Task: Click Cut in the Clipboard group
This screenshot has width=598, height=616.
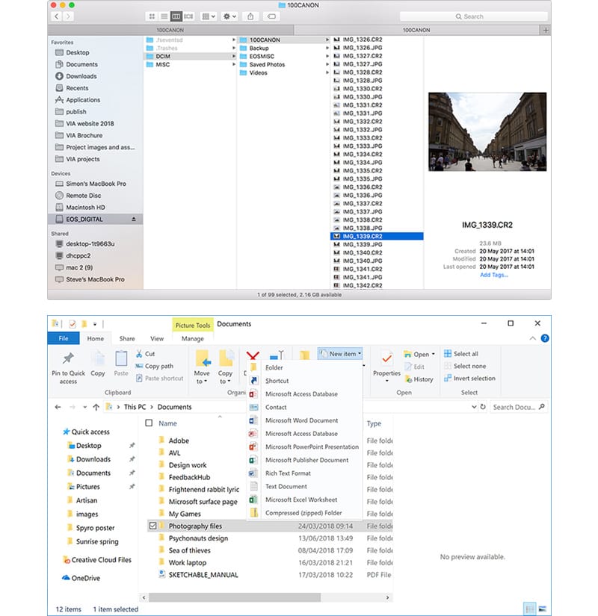Action: point(145,354)
